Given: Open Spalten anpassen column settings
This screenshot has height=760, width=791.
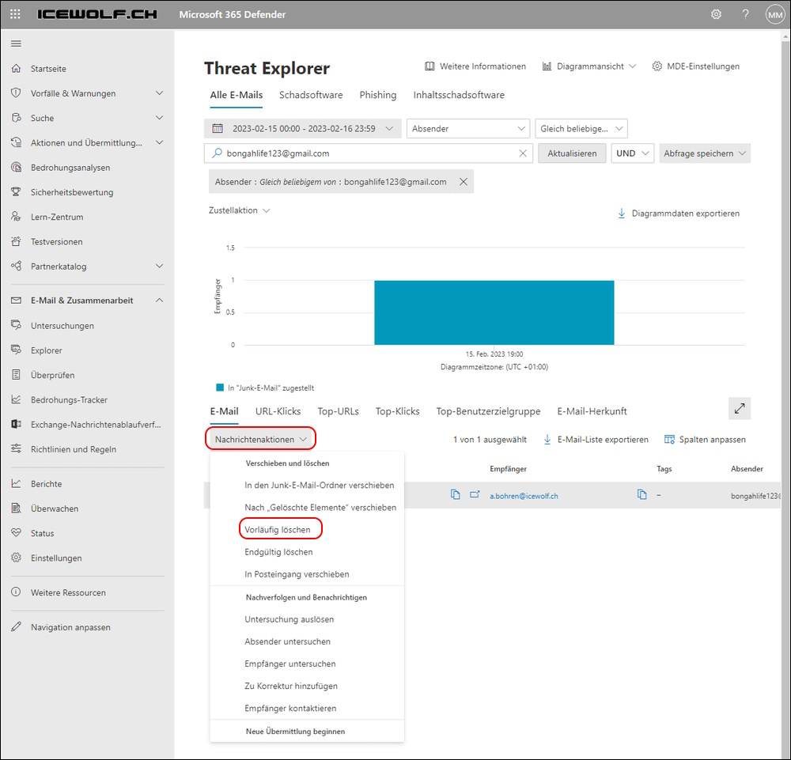Looking at the screenshot, I should tap(705, 439).
